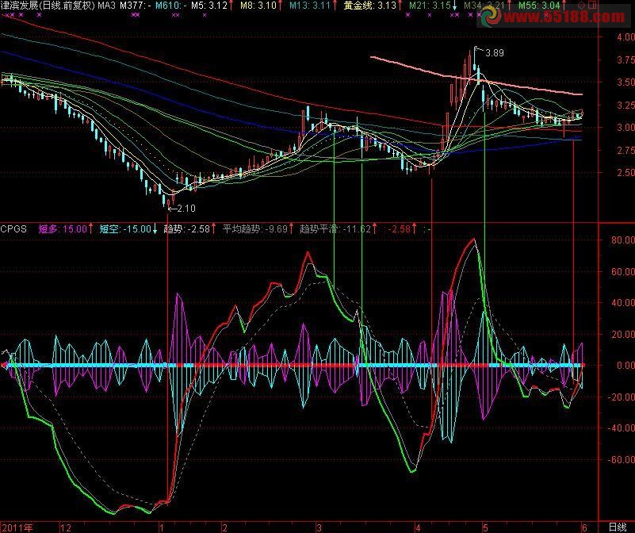Click the 趋势平滑: -11.62 indicator label

(x=336, y=228)
